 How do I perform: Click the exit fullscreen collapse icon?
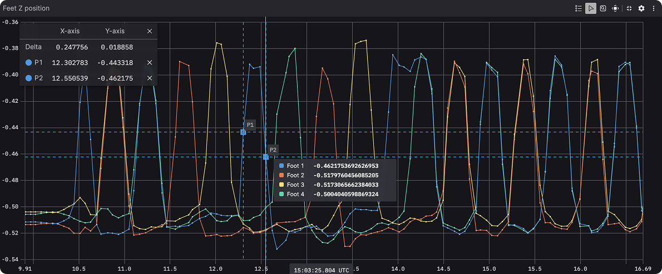pyautogui.click(x=629, y=8)
